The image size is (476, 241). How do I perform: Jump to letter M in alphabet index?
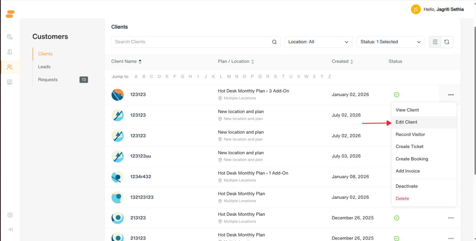[x=229, y=76]
